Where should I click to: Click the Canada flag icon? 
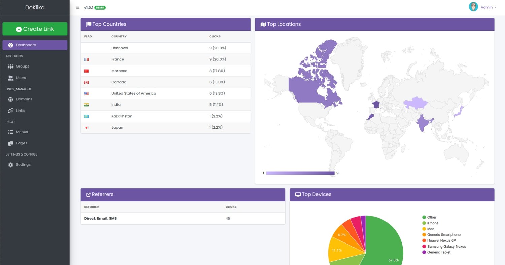86,82
